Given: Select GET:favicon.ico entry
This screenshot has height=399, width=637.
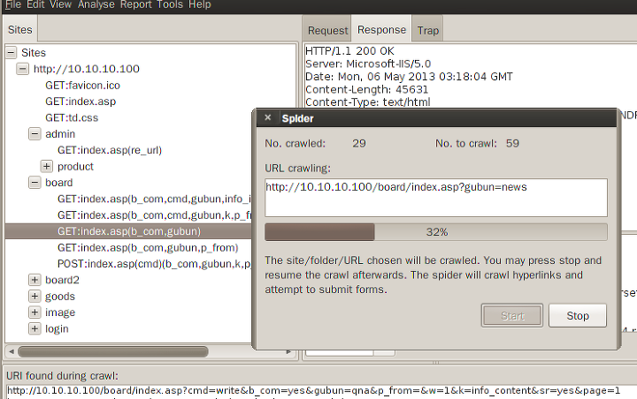Looking at the screenshot, I should (82, 85).
